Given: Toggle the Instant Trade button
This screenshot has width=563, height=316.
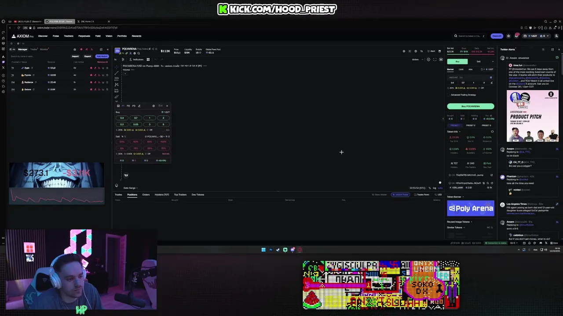Looking at the screenshot, I should 400,194.
